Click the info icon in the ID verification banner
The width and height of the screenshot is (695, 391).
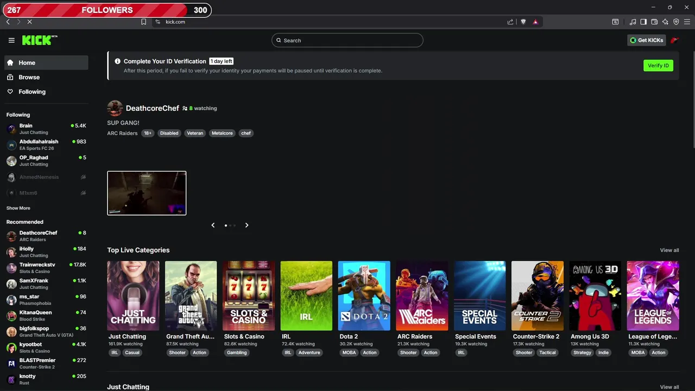(x=117, y=61)
